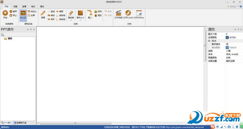Click the 线宽 value 二磅
Viewport: 243px width, 129px height.
tap(228, 51)
